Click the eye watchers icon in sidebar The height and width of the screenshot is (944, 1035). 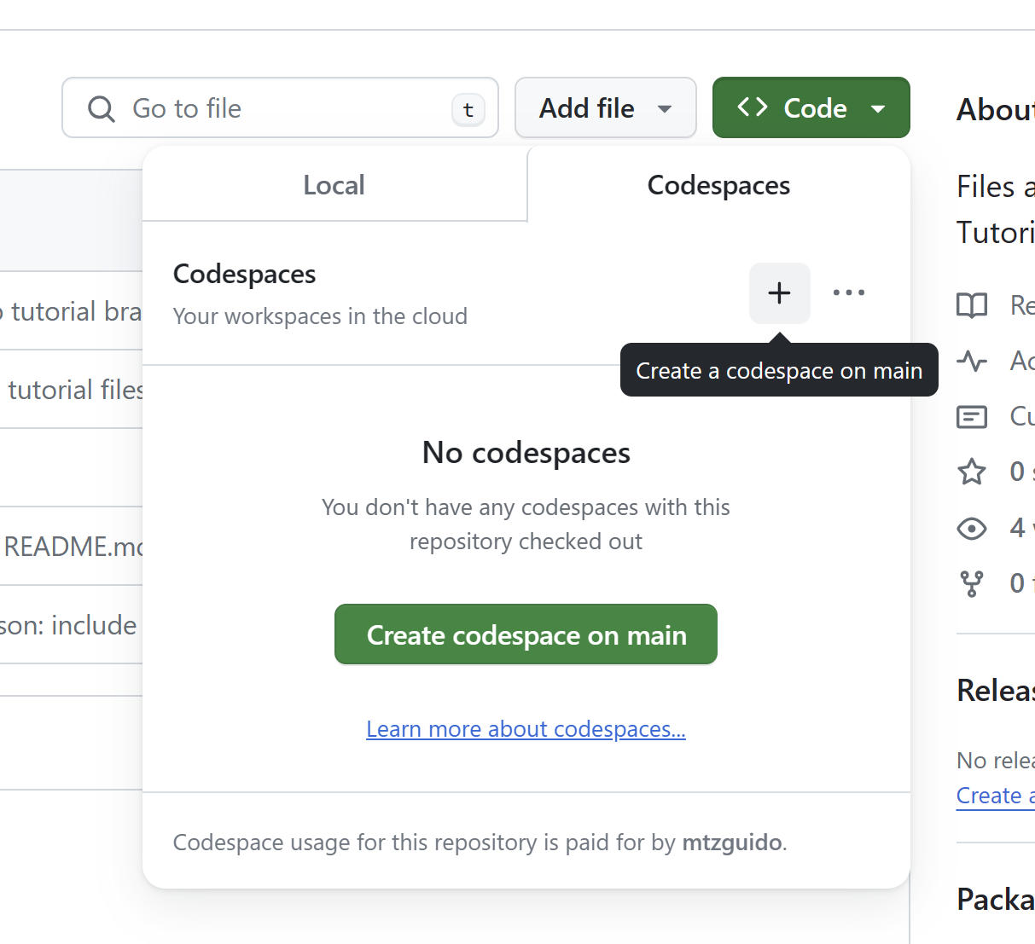click(x=972, y=529)
